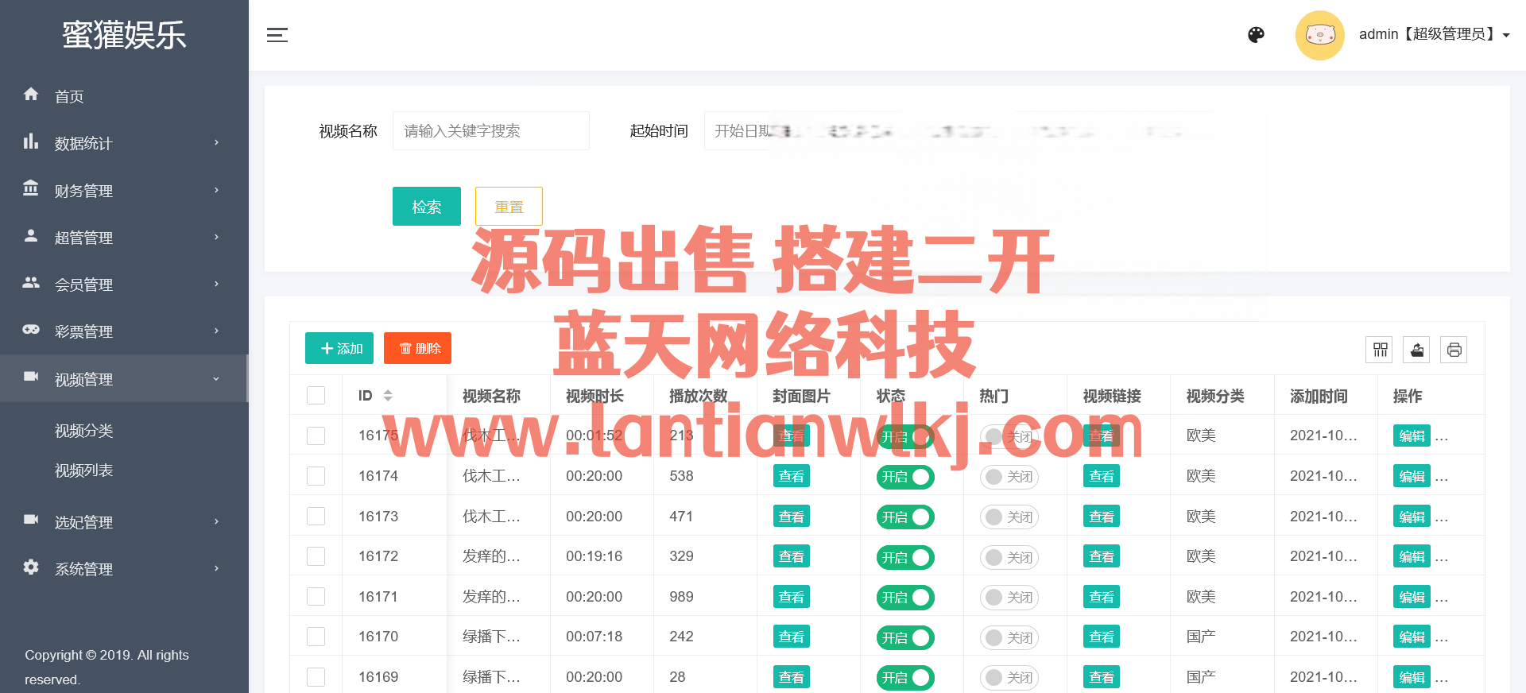Open the theme color palette icon
This screenshot has height=693, width=1526.
click(1256, 35)
